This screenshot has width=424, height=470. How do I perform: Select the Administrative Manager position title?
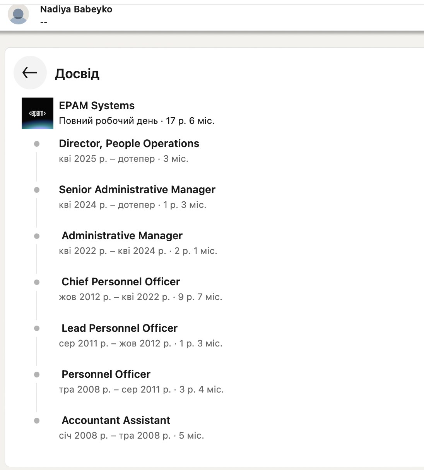click(122, 235)
